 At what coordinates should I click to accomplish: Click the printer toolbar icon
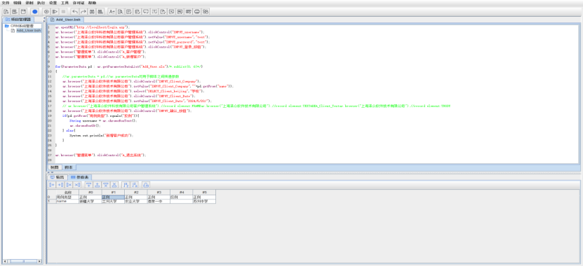pyautogui.click(x=197, y=11)
